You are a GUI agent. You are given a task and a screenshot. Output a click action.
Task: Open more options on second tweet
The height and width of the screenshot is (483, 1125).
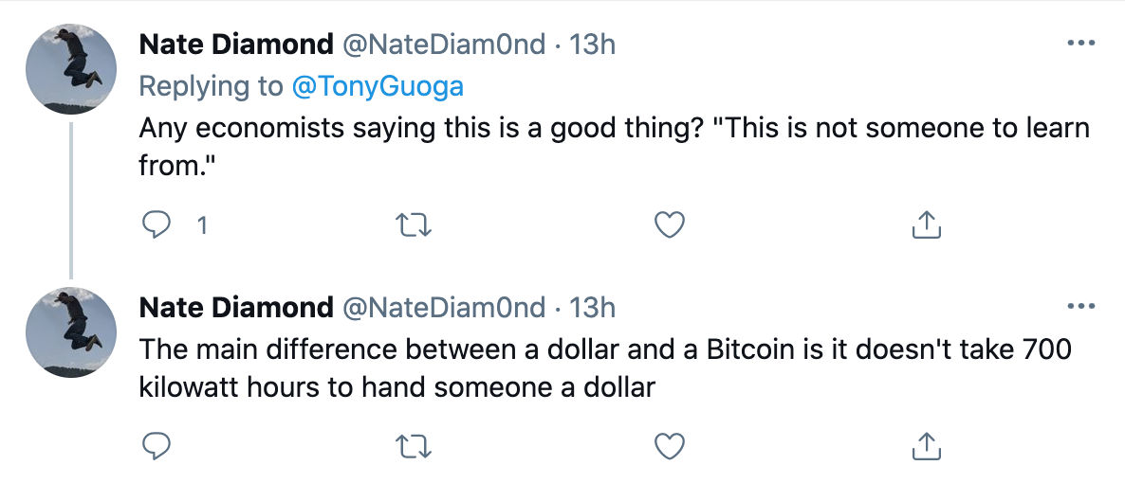click(x=1081, y=307)
